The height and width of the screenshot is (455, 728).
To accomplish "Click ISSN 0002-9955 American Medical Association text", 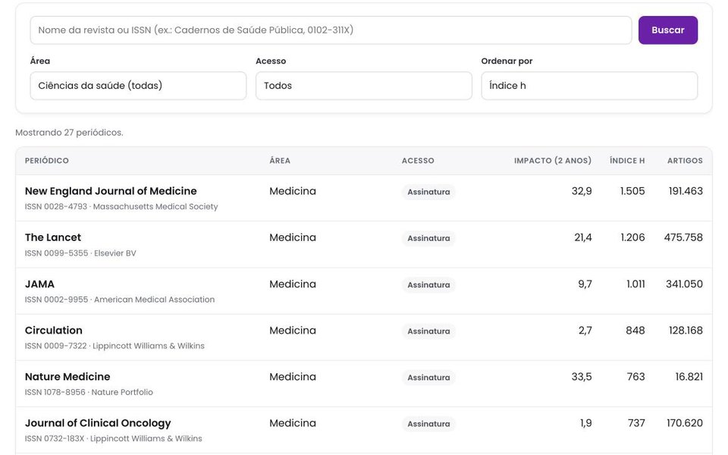I will 120,300.
